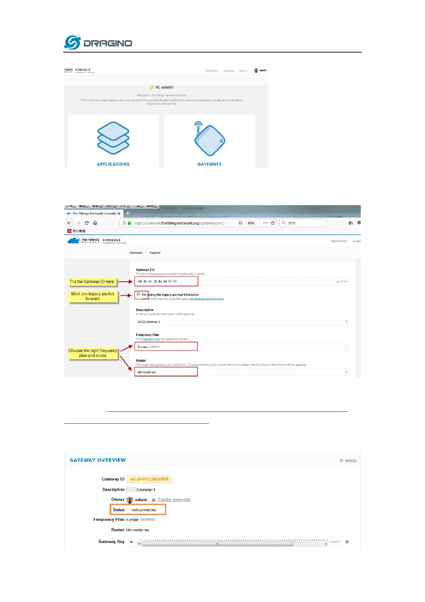Open Support in the top console header
Viewport: 425px width, 602px height.
[243, 71]
